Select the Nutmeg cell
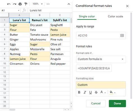Image resolution: width=133 pixels, height=111 pixels. click(19, 54)
